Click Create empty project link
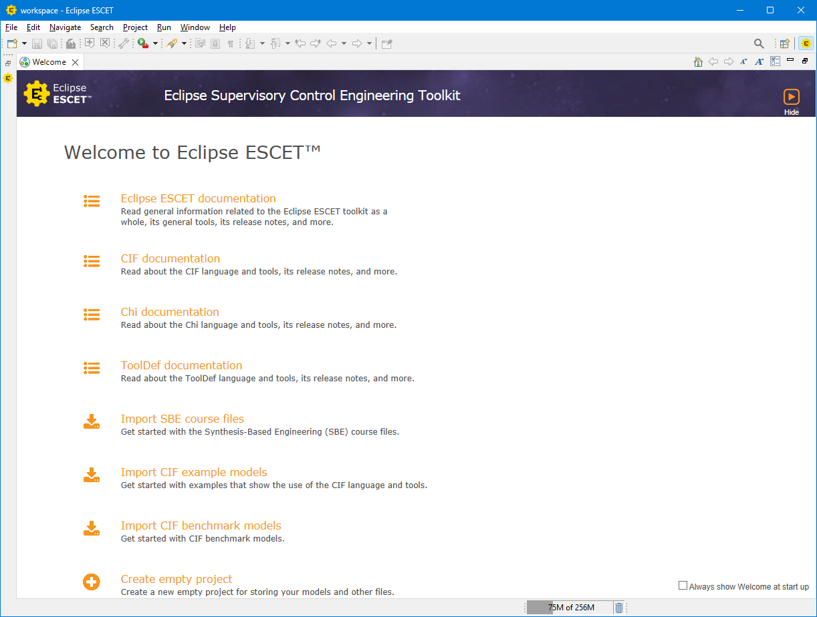This screenshot has height=617, width=817. (177, 579)
